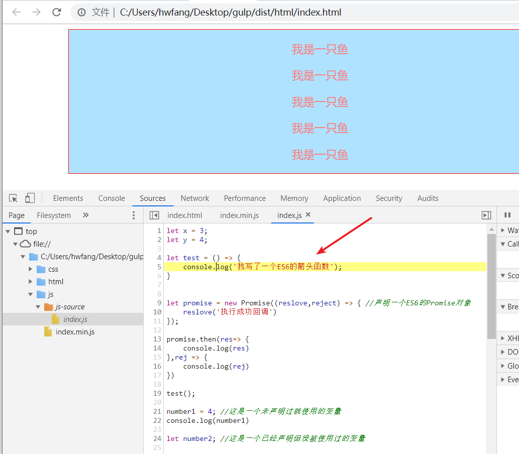Go back in the browser
Image resolution: width=519 pixels, height=454 pixels.
coord(16,12)
